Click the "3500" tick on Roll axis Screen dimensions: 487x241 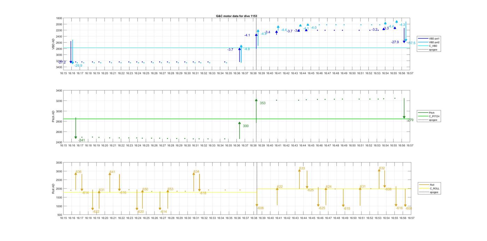click(x=59, y=163)
